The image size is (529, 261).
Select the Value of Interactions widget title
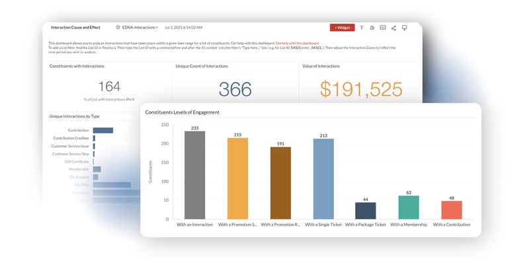[x=321, y=66]
